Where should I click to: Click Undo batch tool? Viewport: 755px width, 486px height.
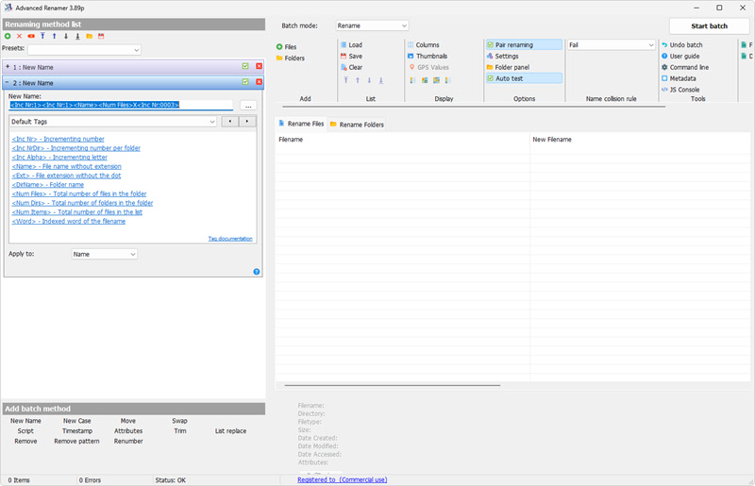681,44
